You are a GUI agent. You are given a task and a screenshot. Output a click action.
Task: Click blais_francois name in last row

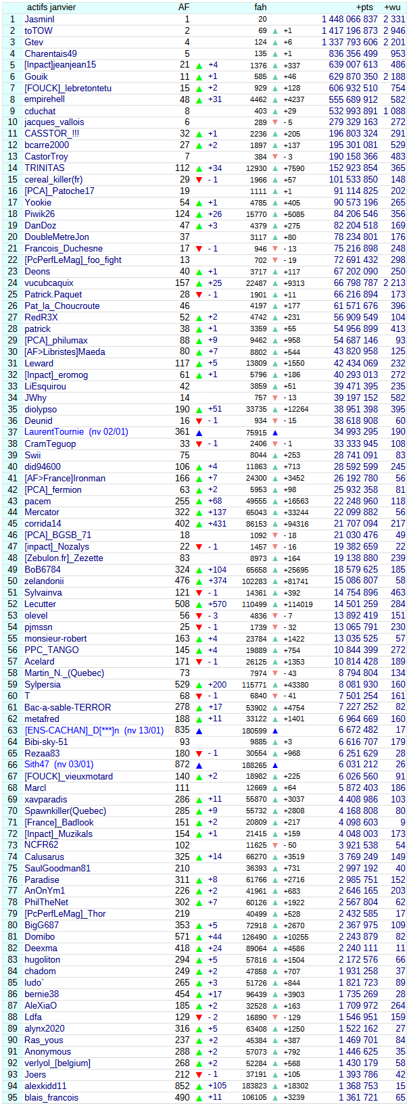click(51, 1097)
